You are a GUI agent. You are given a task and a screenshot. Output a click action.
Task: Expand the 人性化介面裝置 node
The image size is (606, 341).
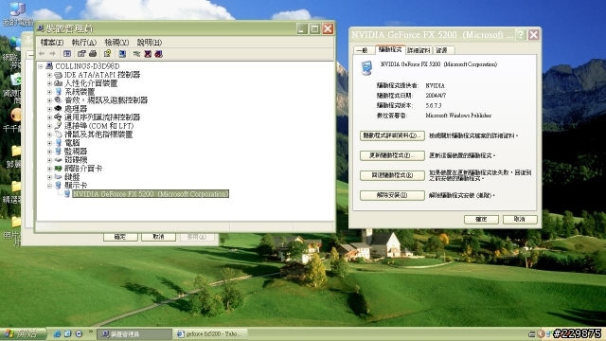49,83
